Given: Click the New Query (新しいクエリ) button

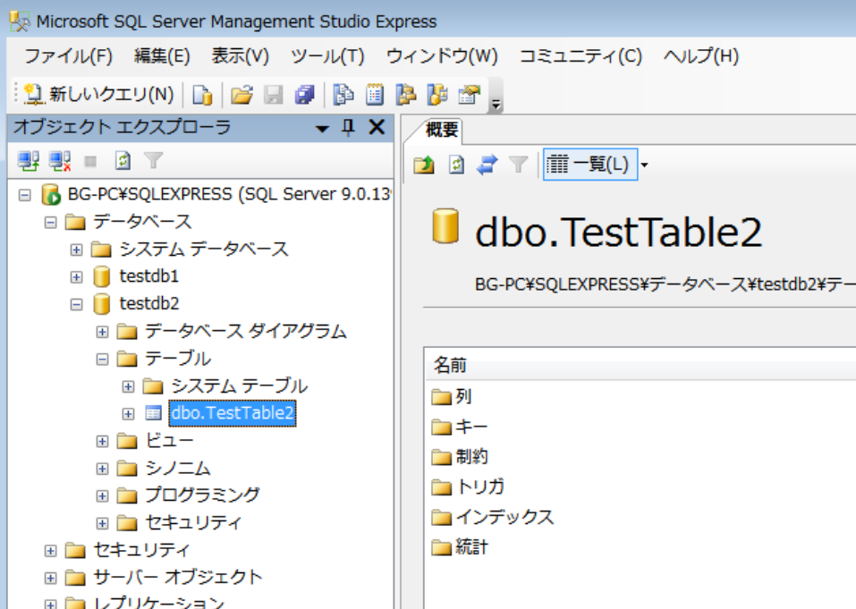Looking at the screenshot, I should (x=98, y=95).
